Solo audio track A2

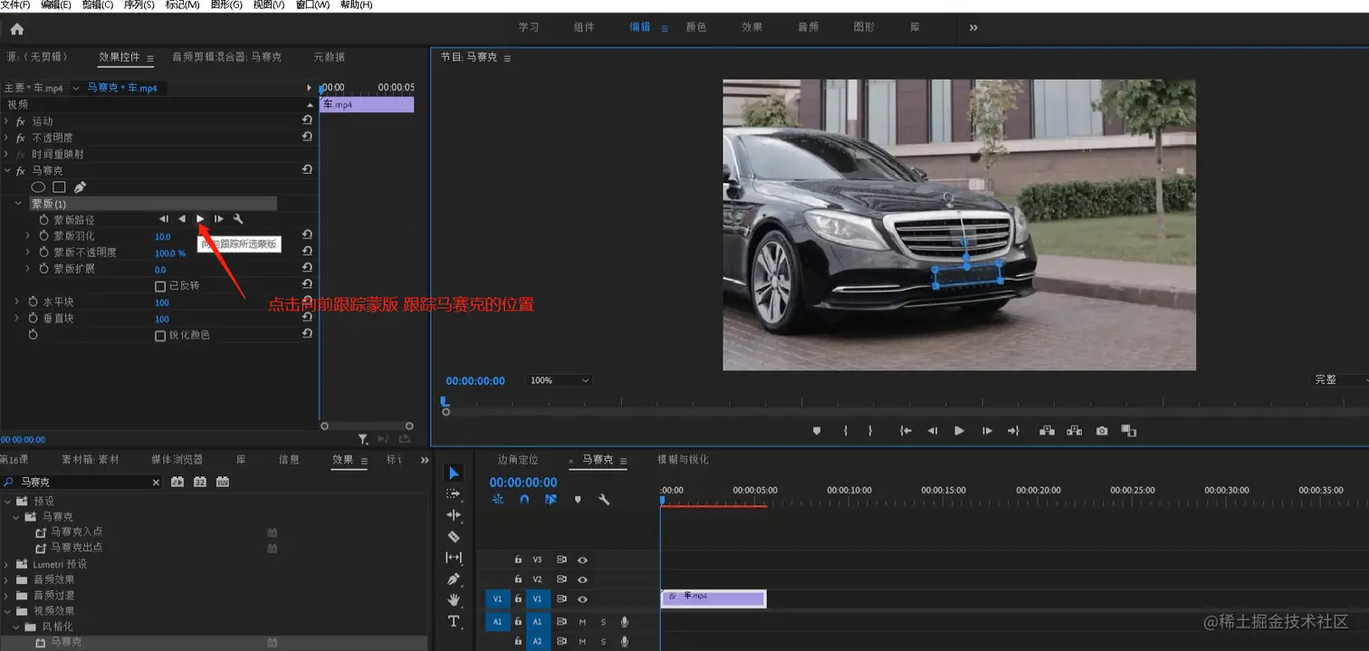pyautogui.click(x=603, y=642)
